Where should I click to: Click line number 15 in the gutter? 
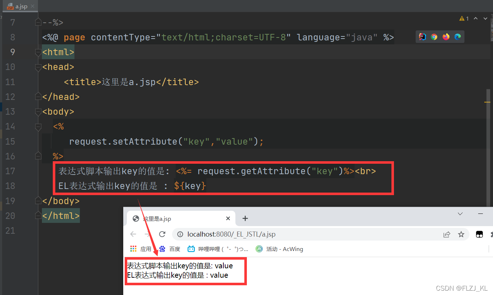[x=10, y=141]
